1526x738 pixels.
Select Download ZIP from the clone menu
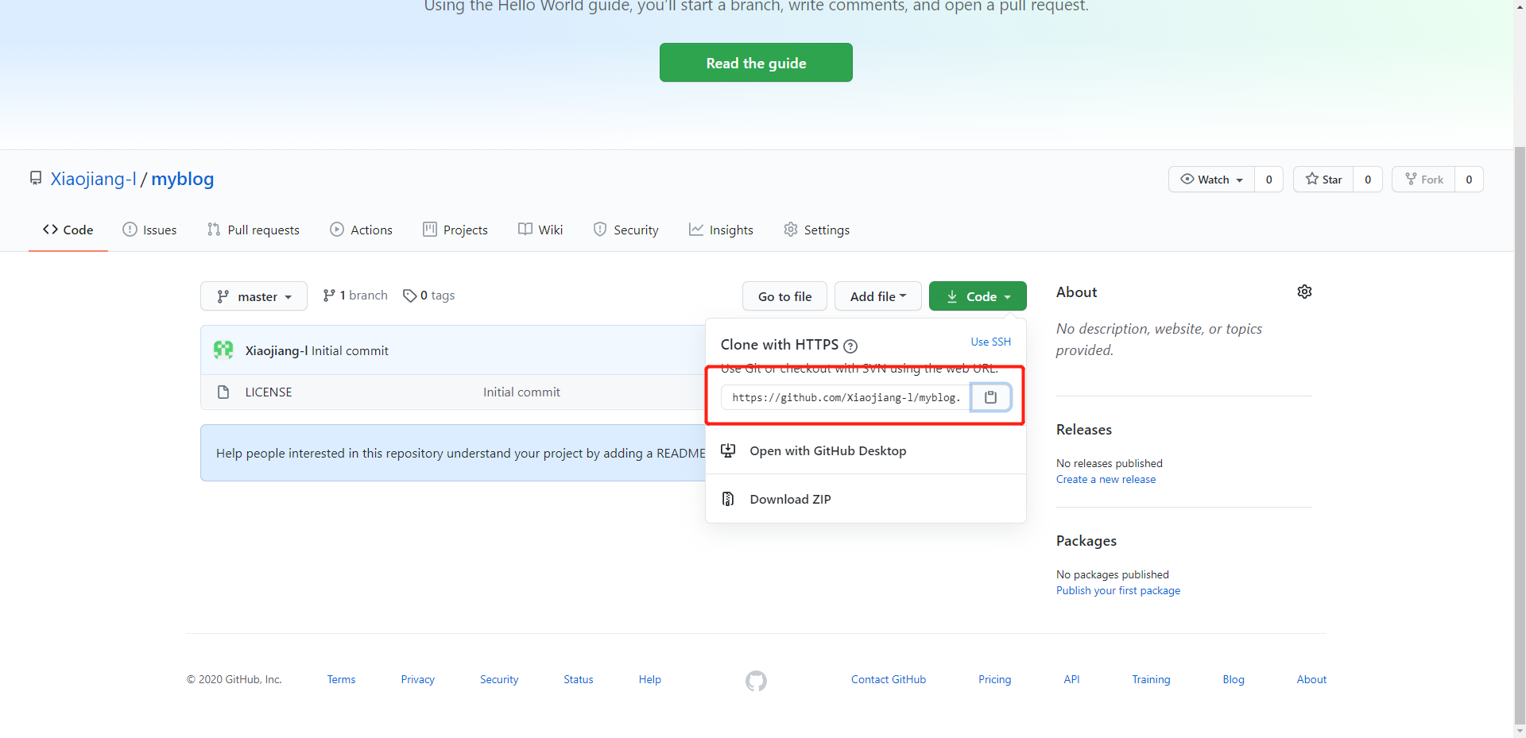(790, 499)
